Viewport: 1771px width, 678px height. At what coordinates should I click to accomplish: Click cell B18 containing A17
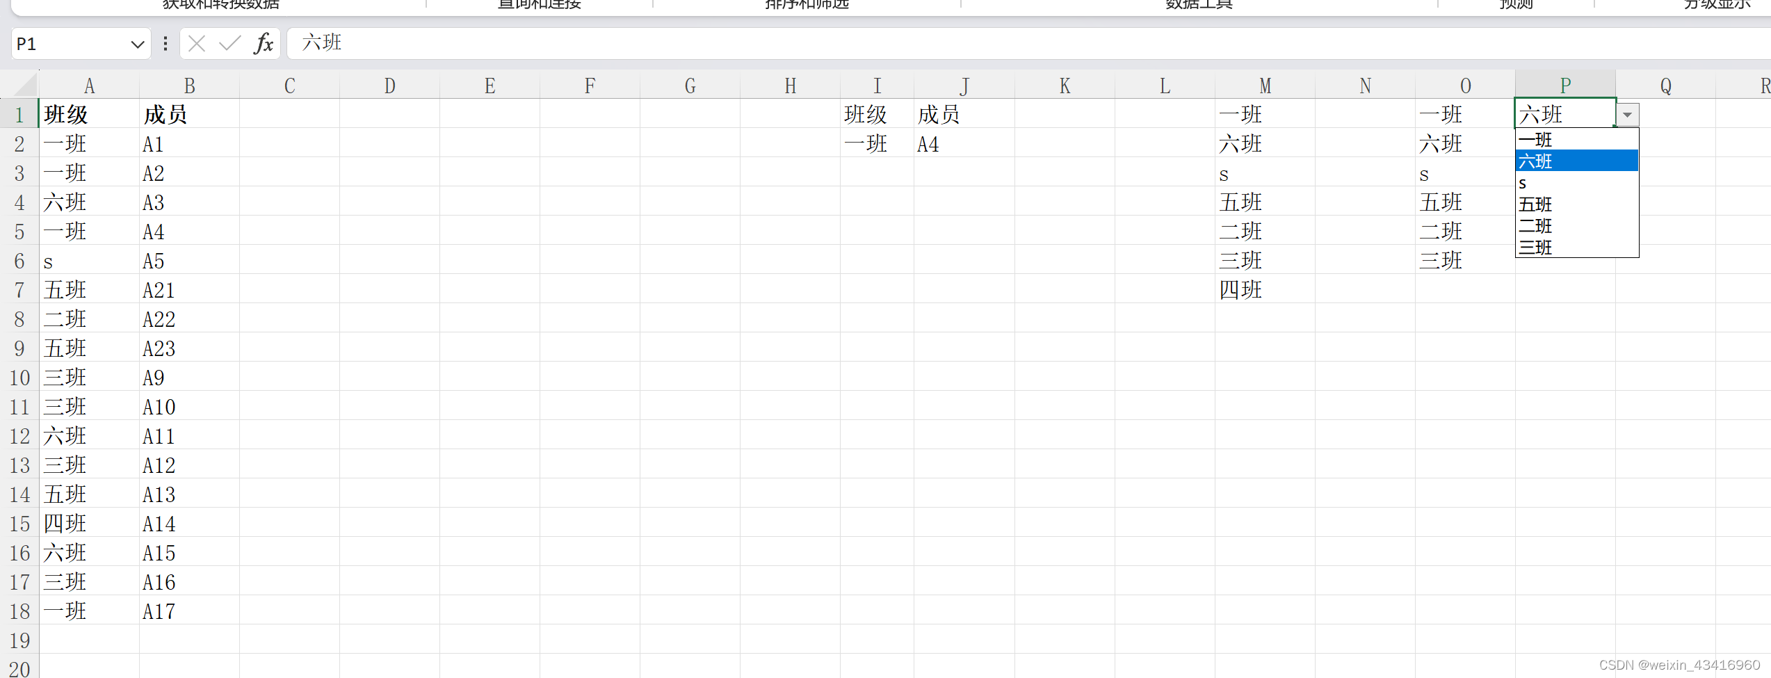[x=189, y=611]
